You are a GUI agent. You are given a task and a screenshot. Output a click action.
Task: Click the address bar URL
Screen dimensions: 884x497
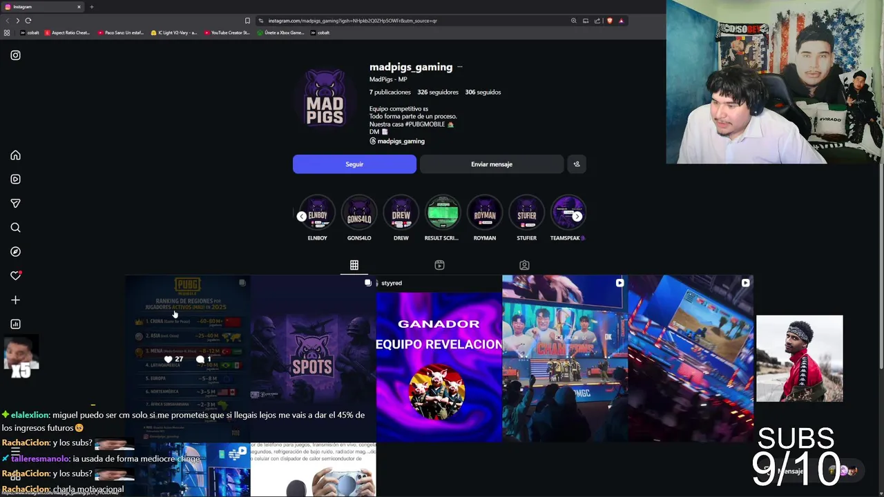pyautogui.click(x=352, y=21)
